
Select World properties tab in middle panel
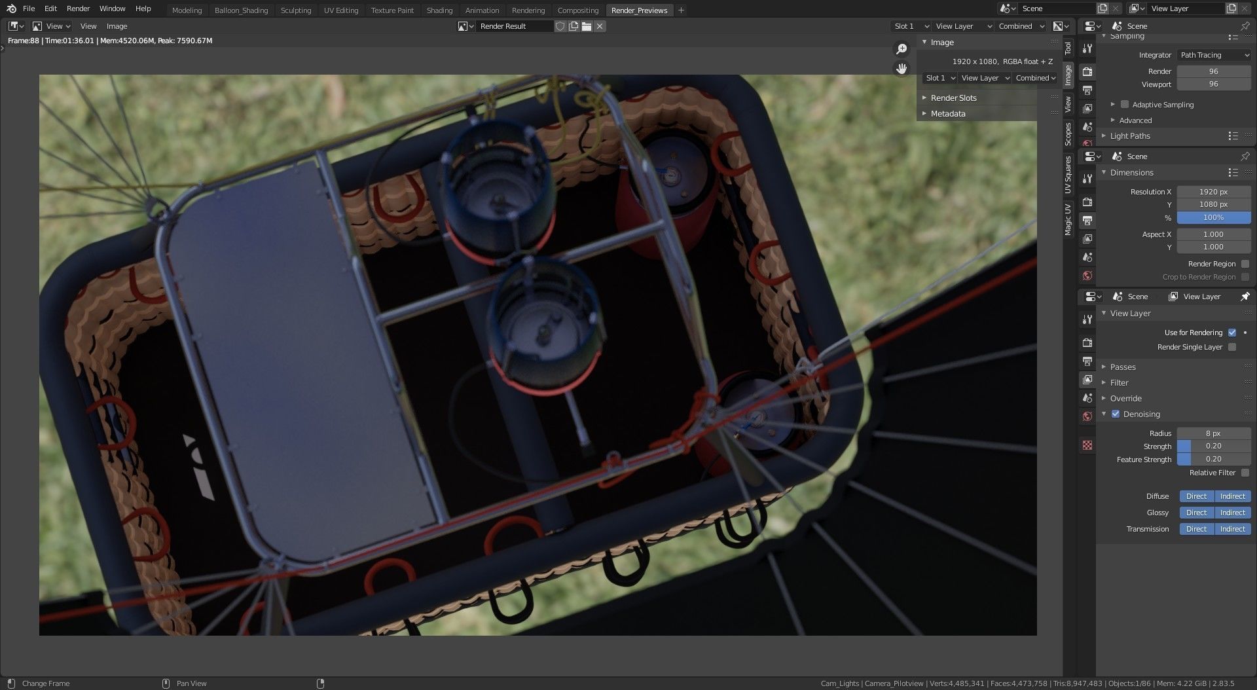click(x=1087, y=276)
